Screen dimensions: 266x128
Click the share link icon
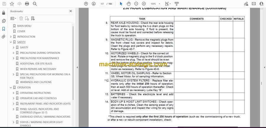246,4
